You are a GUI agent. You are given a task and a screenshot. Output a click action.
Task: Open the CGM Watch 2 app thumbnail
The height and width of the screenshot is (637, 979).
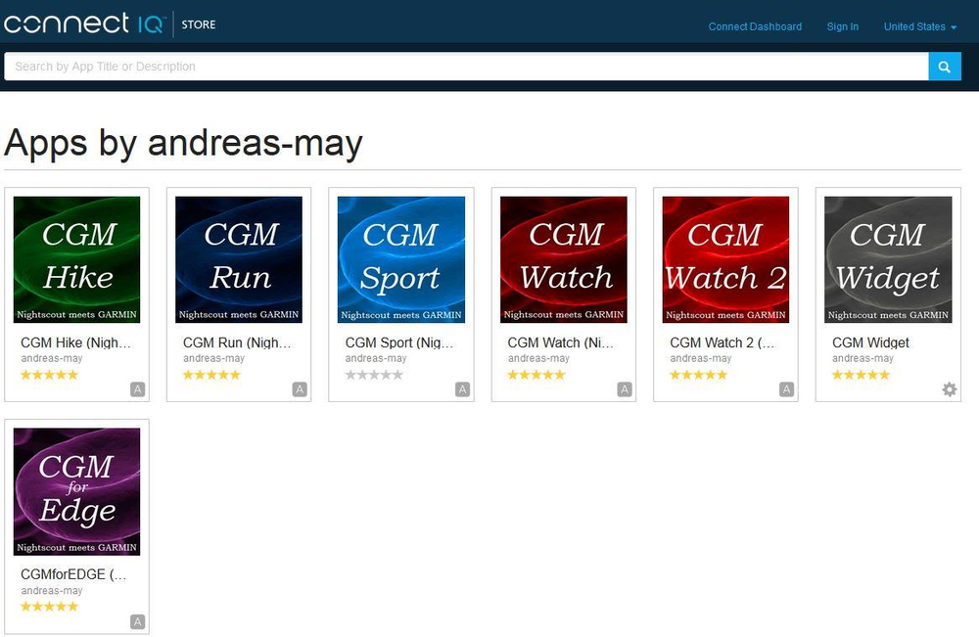pos(725,259)
